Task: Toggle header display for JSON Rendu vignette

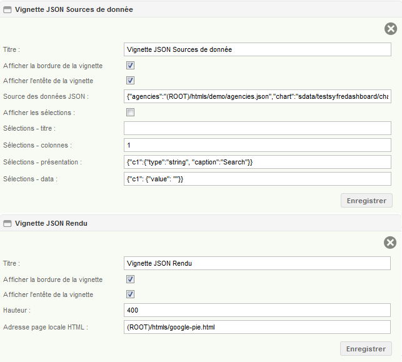Action: [x=130, y=294]
